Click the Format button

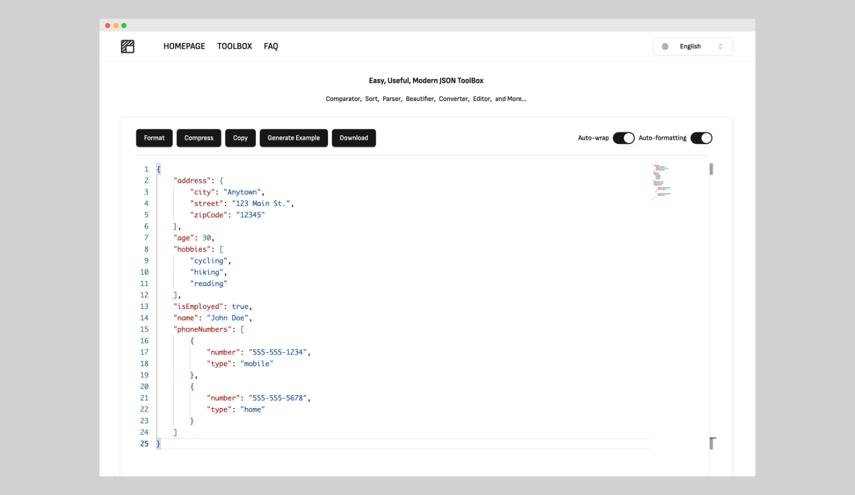(154, 138)
